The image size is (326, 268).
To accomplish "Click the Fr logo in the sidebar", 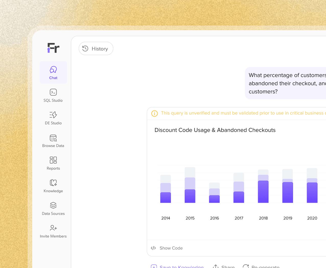I will coord(53,48).
